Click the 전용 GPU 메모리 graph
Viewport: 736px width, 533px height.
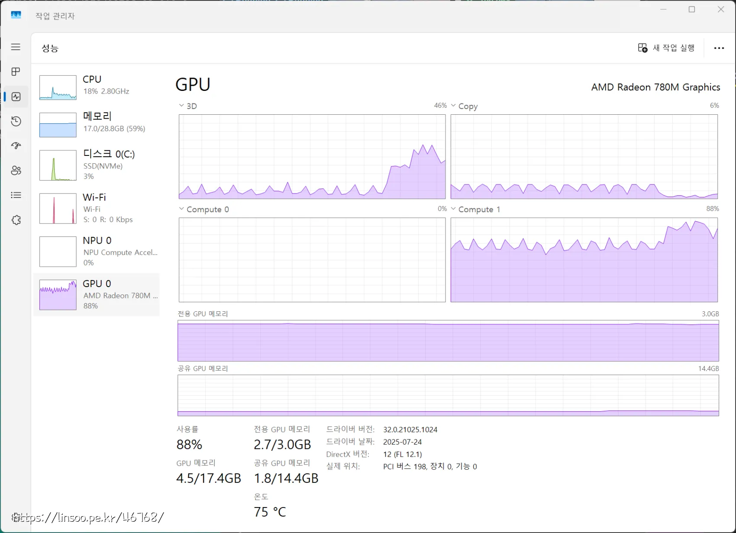coord(448,341)
